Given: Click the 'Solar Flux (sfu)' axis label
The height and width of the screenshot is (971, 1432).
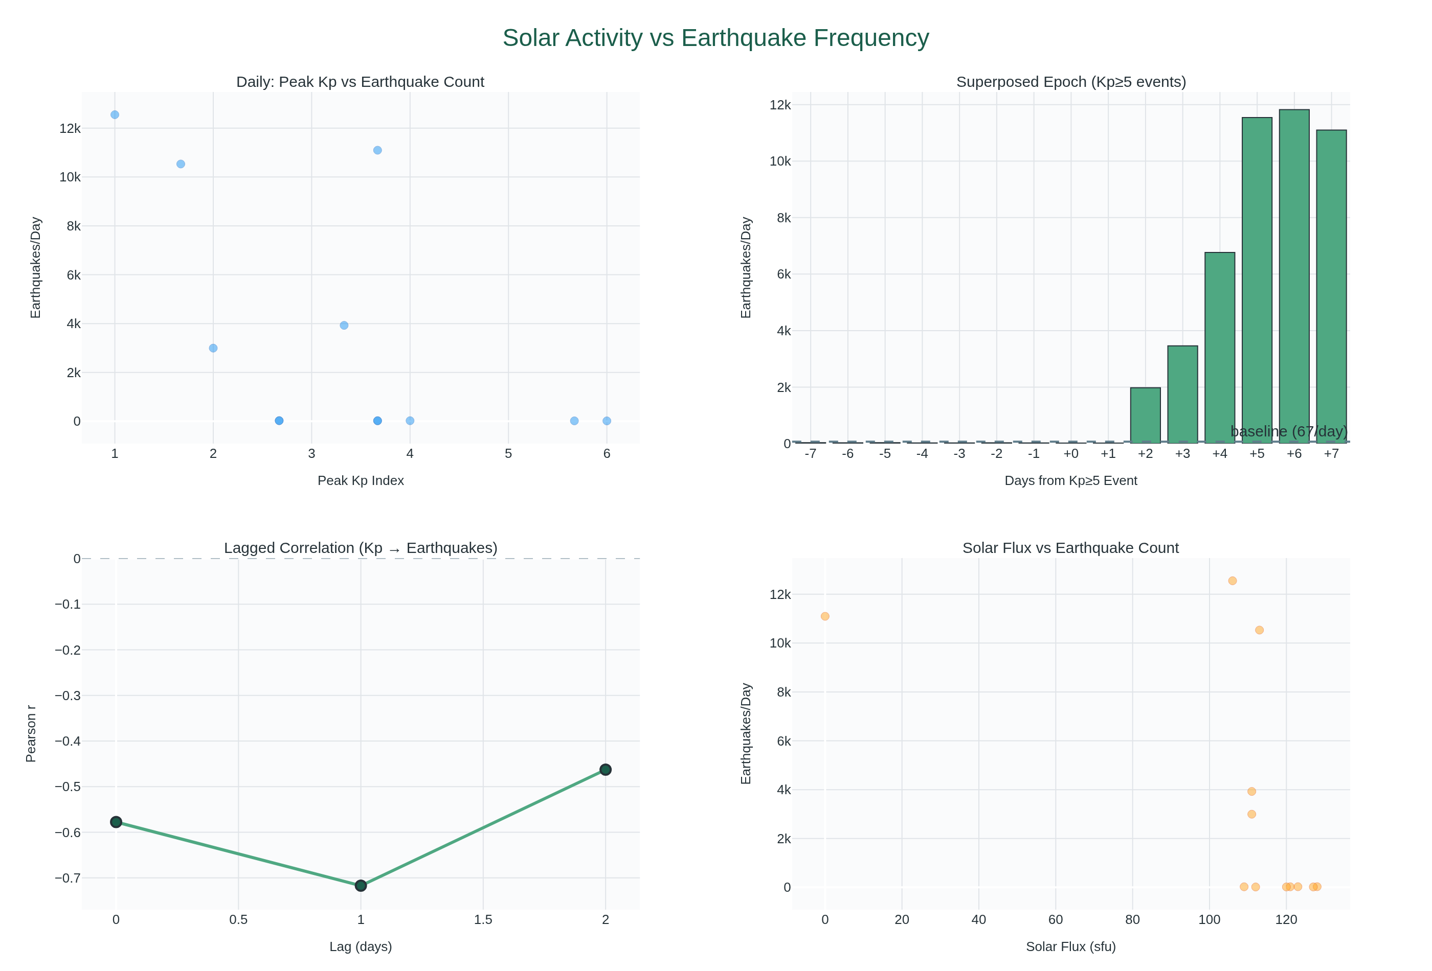Looking at the screenshot, I should [1071, 947].
